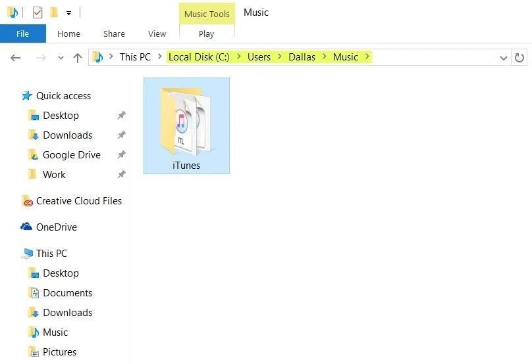Go back using the Back arrow
Image resolution: width=532 pixels, height=364 pixels.
pyautogui.click(x=16, y=58)
